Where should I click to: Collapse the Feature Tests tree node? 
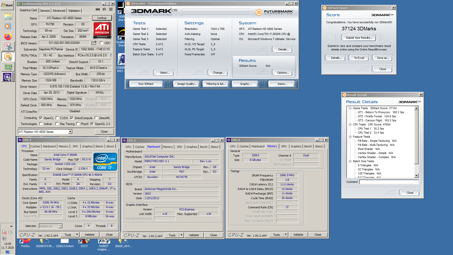pos(350,137)
